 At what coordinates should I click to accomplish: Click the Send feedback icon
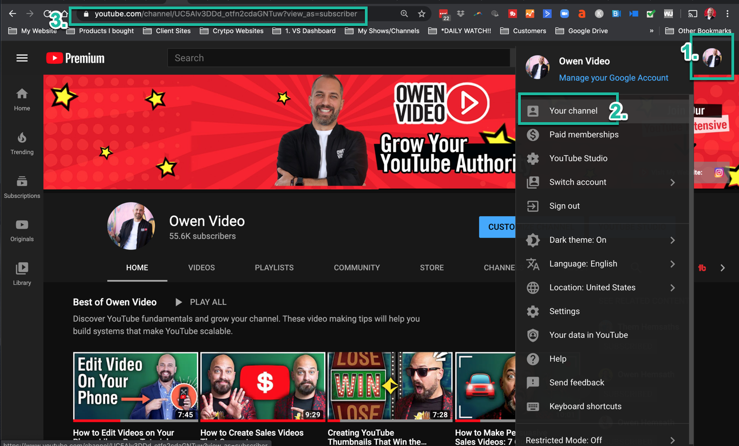pos(533,383)
